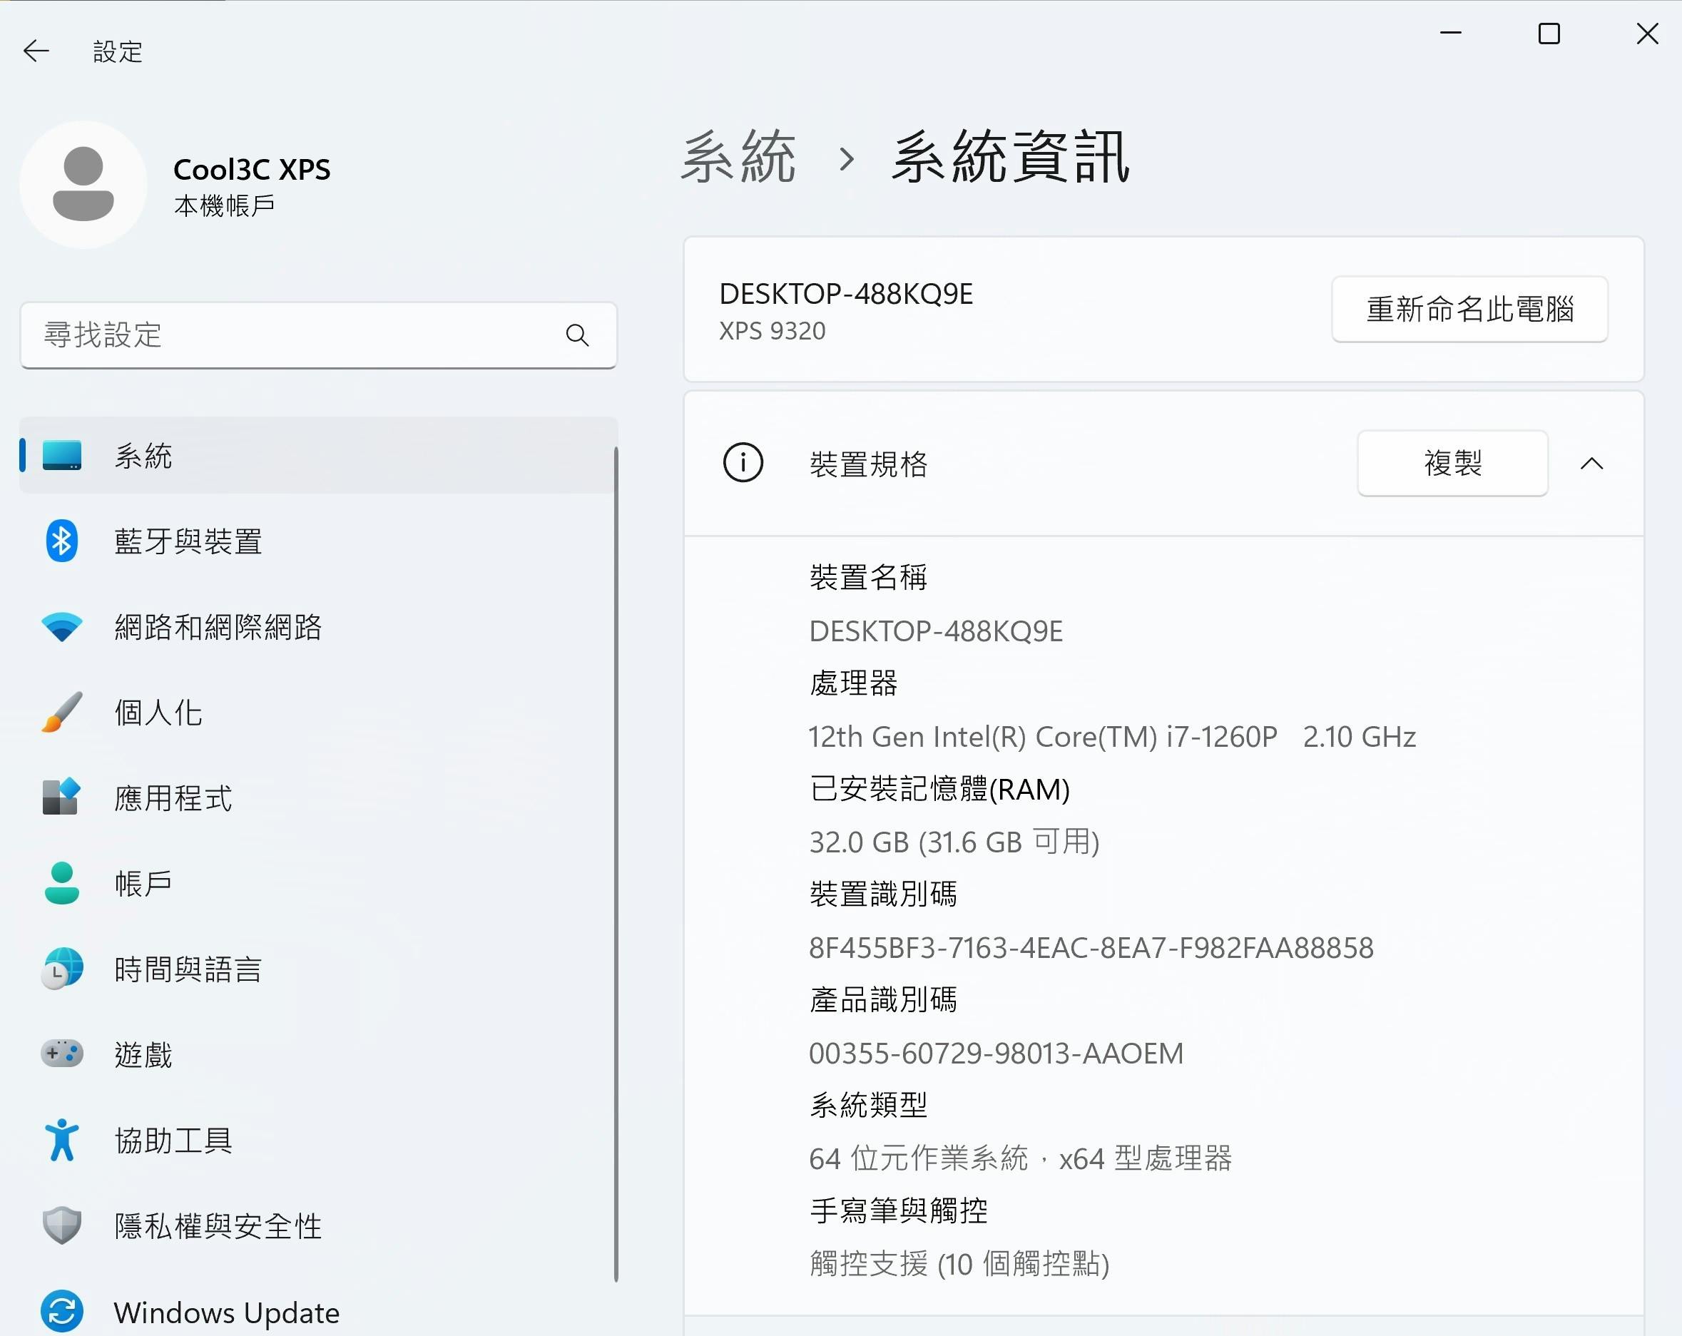Open 網路和網際網路 settings page

click(218, 626)
